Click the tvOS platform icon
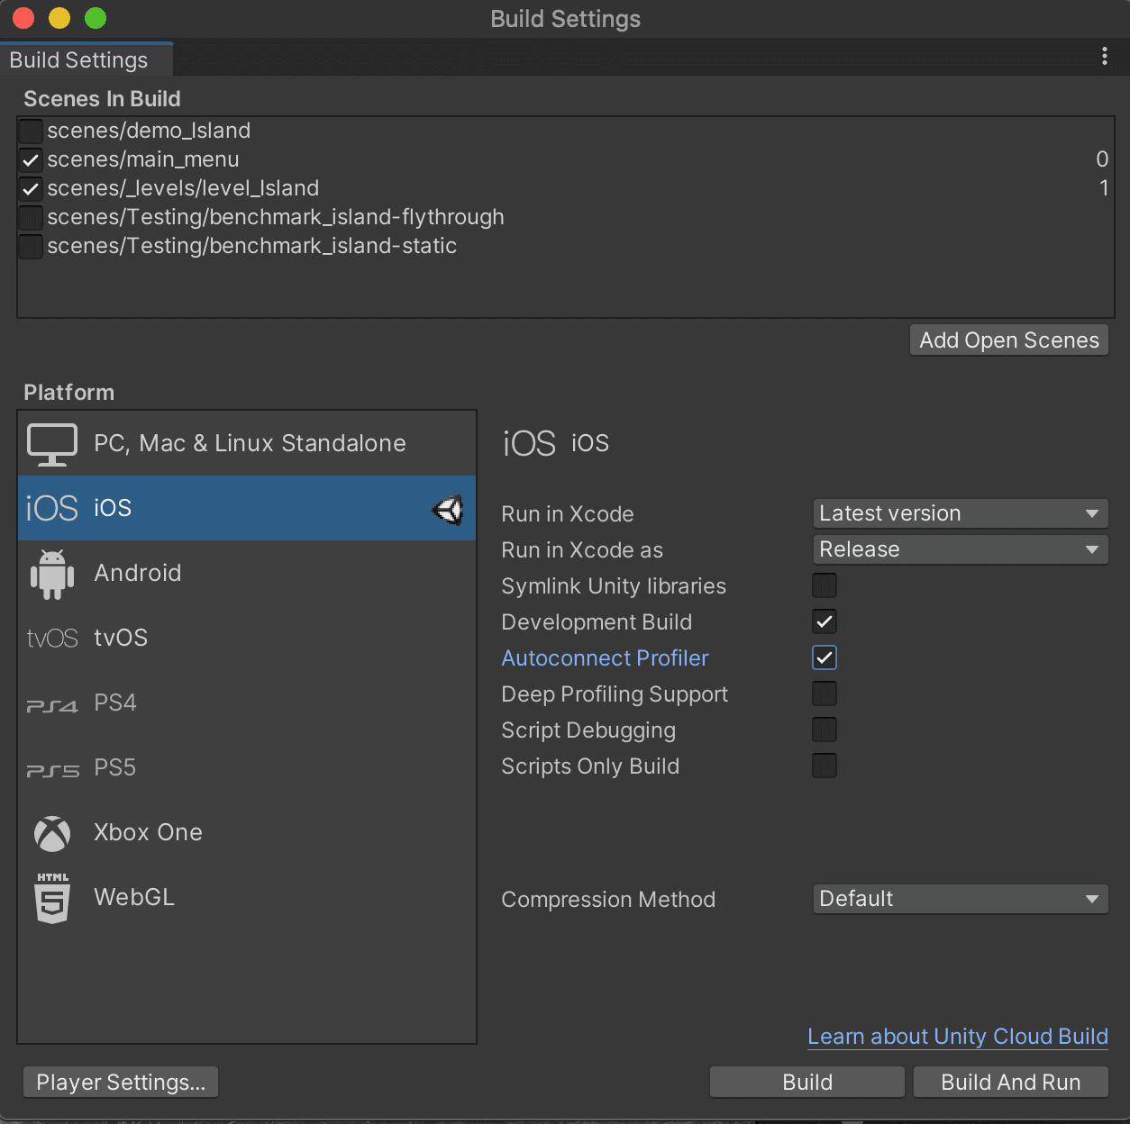Viewport: 1130px width, 1124px height. point(51,638)
